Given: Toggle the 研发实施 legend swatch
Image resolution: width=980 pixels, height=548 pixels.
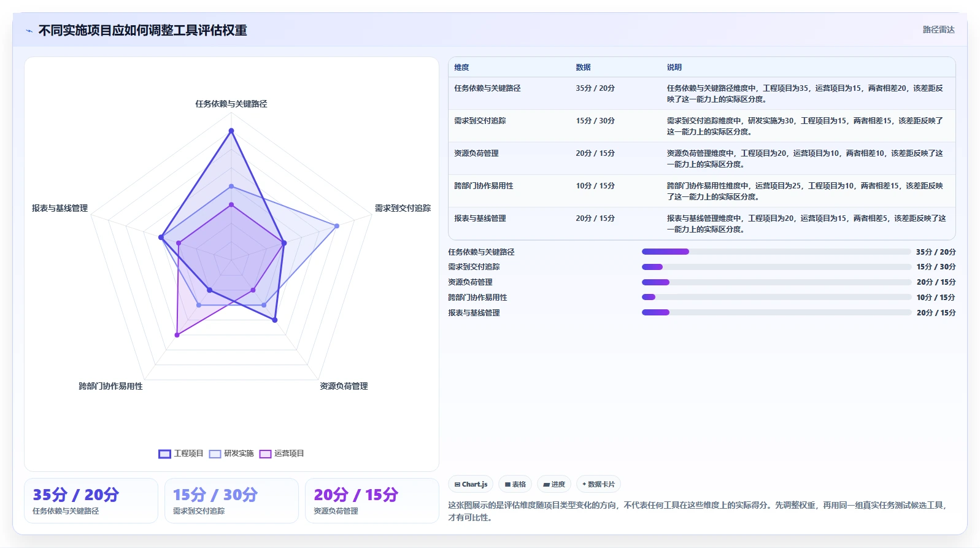Looking at the screenshot, I should 215,454.
